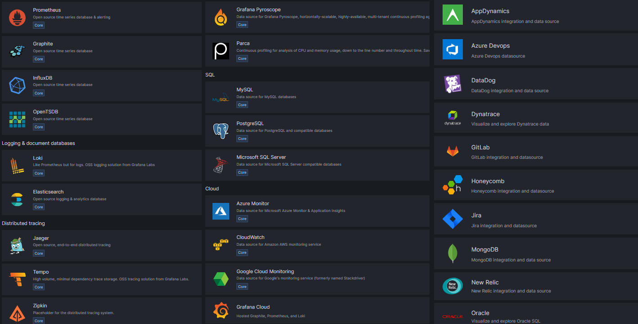Screen dimensions: 638x324
Task: Click the AppDynamics integration description
Action: click(515, 21)
